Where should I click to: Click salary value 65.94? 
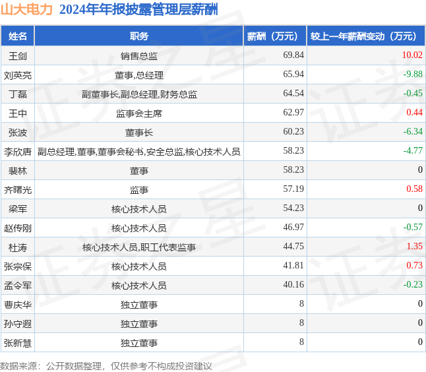tap(293, 74)
